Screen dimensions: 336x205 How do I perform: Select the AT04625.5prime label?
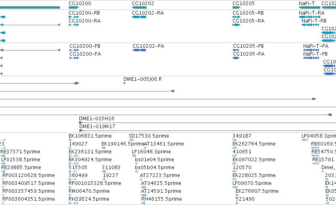pyautogui.click(x=161, y=183)
